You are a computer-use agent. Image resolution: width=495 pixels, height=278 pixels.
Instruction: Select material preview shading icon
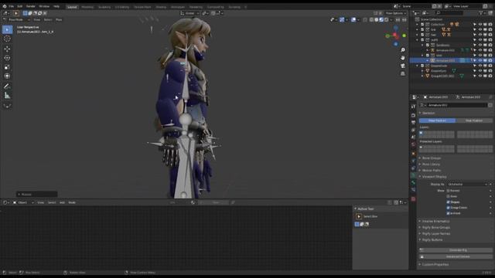[x=381, y=19]
